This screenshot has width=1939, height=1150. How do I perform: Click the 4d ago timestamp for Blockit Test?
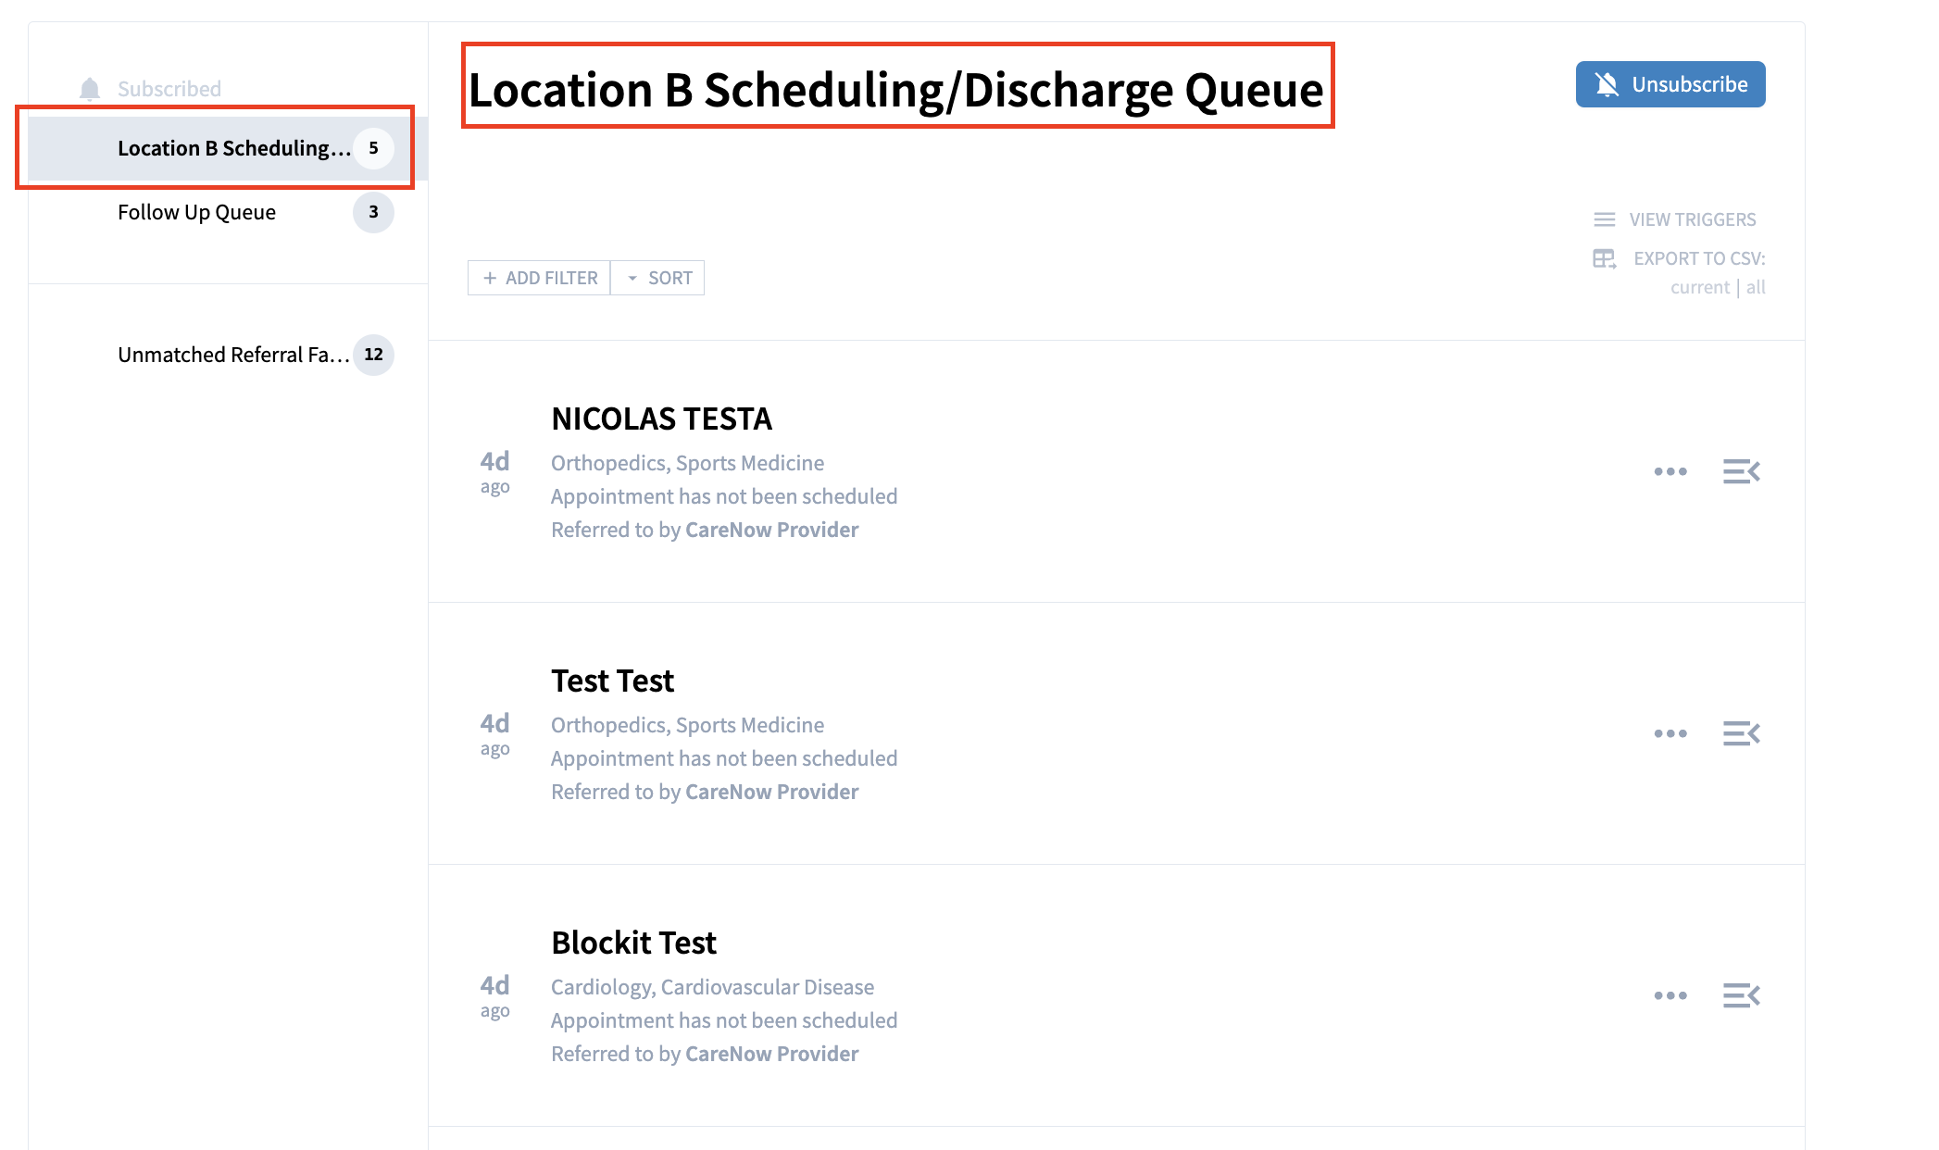pyautogui.click(x=494, y=995)
